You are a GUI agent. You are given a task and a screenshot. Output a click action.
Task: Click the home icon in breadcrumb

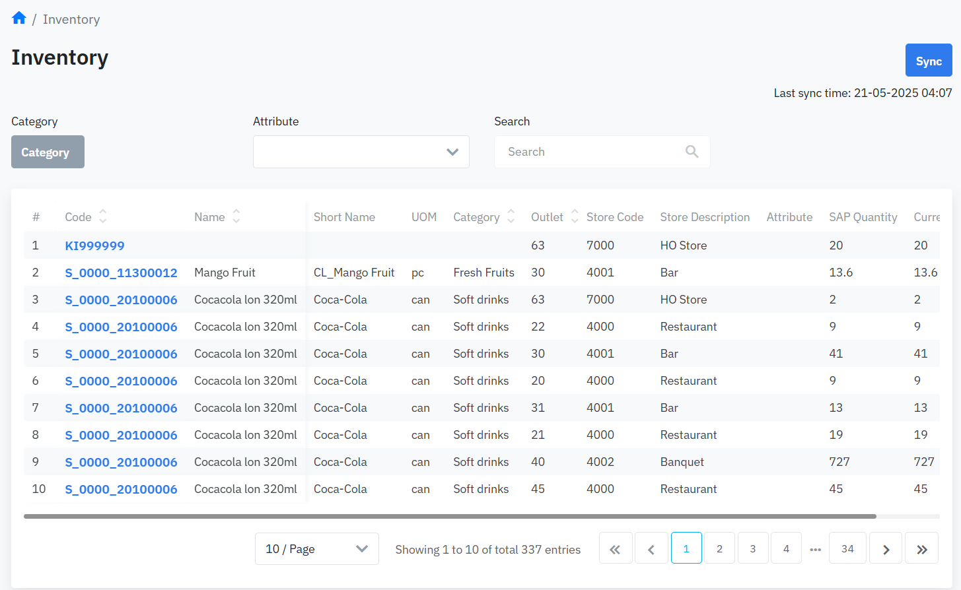[18, 18]
